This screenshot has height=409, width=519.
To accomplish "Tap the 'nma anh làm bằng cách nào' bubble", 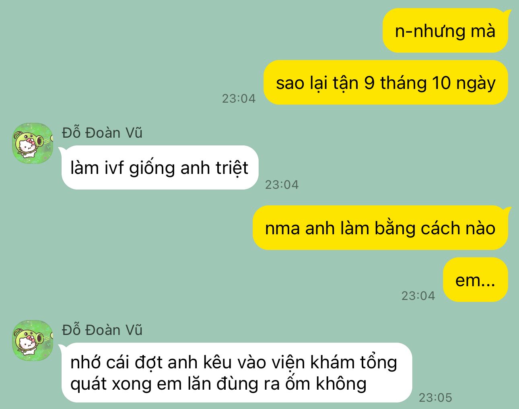I will [380, 228].
